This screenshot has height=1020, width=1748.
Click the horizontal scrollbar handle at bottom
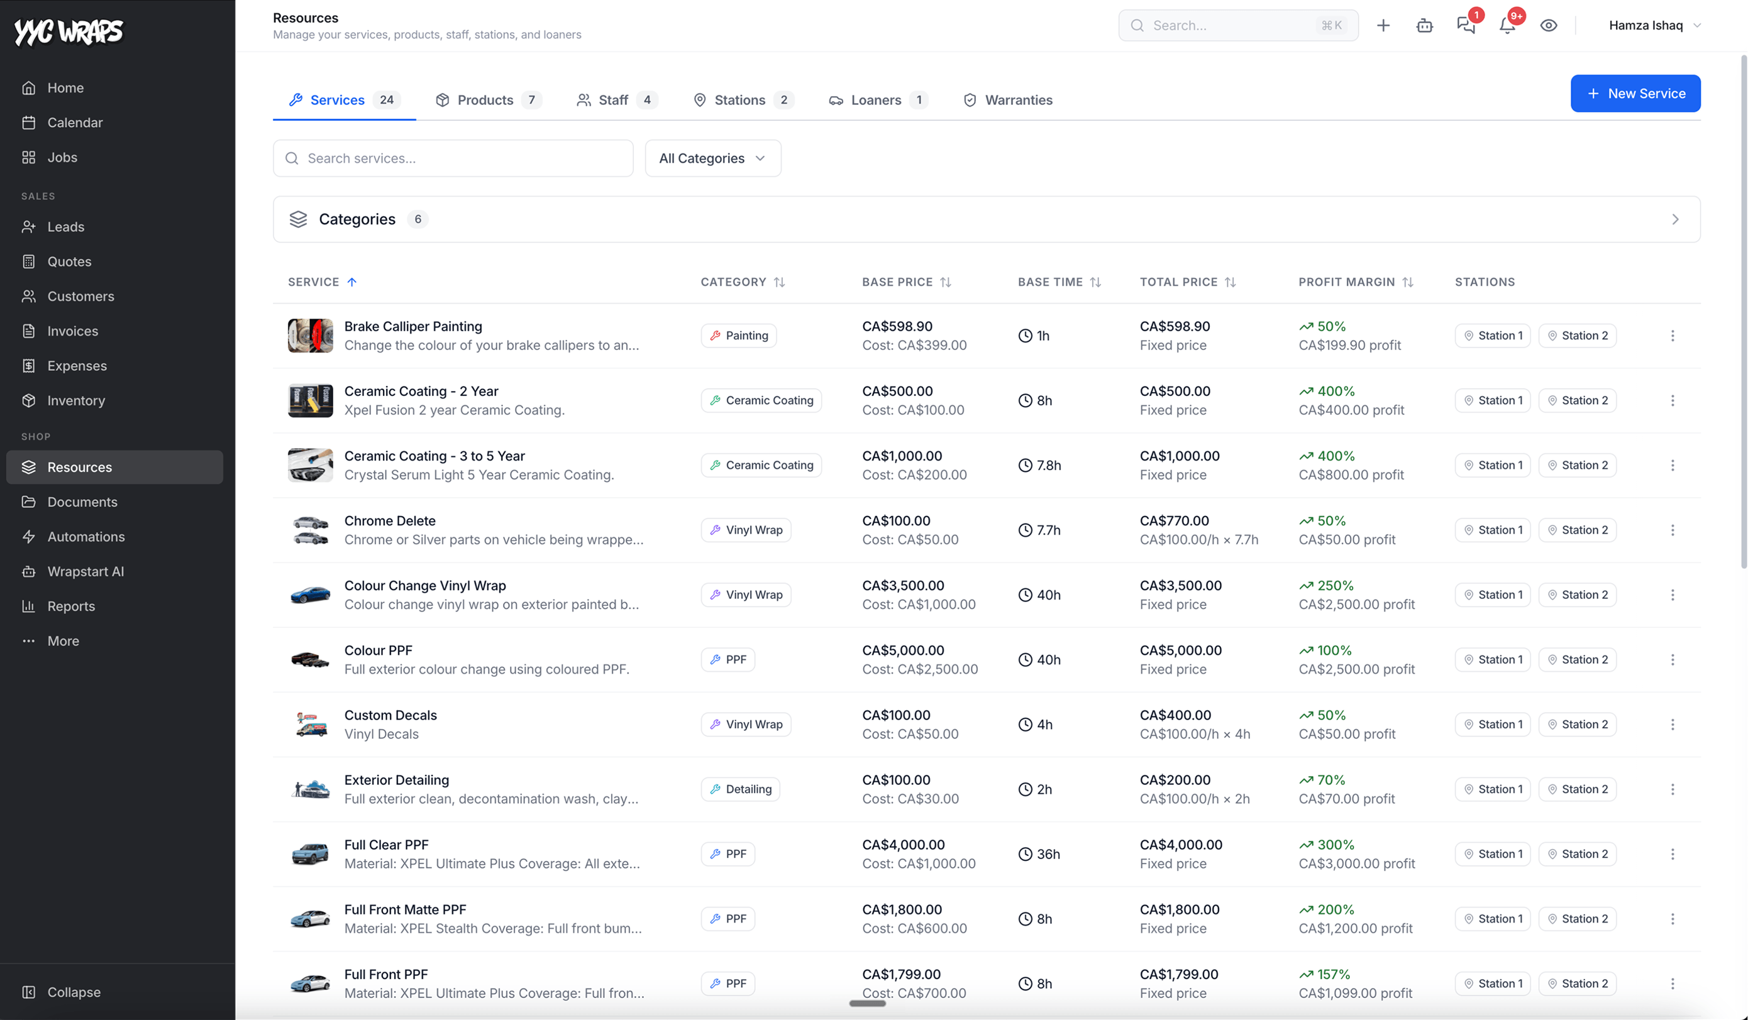pos(868,1004)
